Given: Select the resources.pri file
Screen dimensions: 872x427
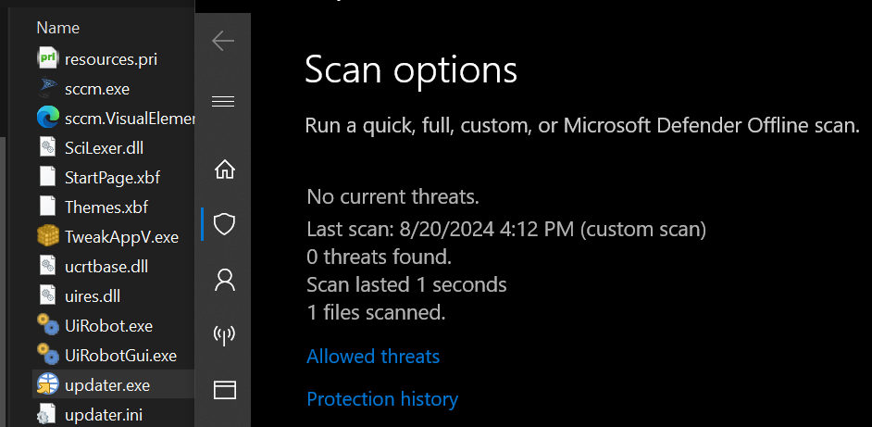Looking at the screenshot, I should coord(110,59).
